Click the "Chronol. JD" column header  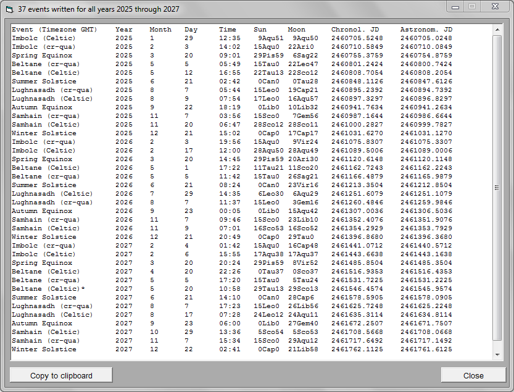pos(355,30)
